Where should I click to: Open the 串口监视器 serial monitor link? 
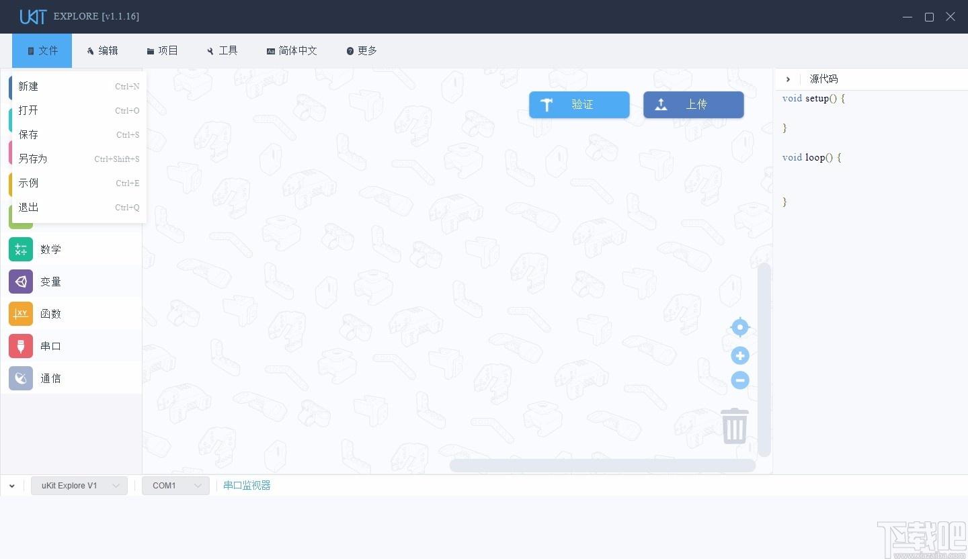pos(247,486)
